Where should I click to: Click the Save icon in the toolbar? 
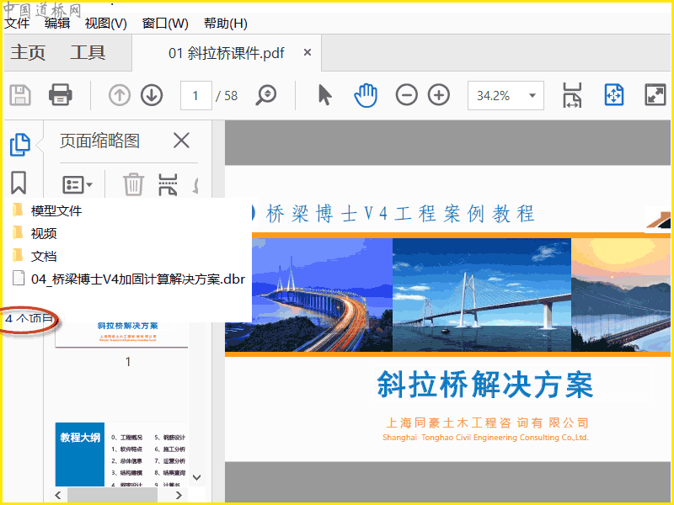pos(20,95)
